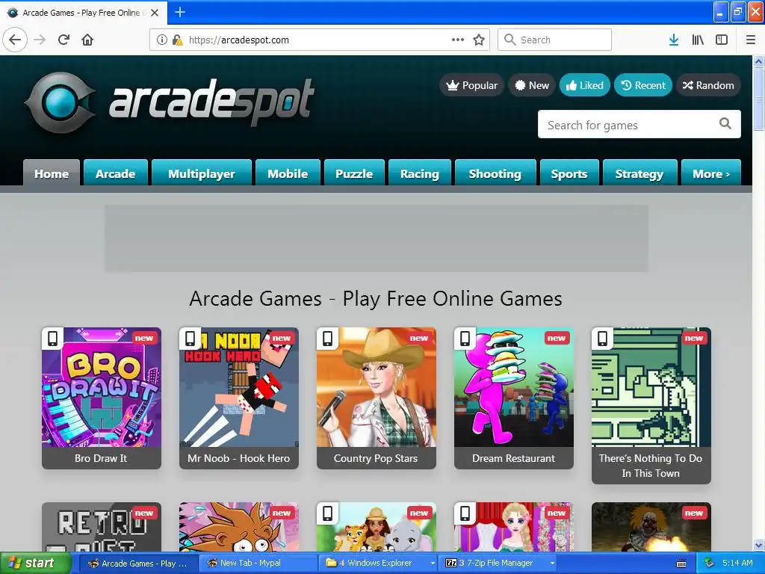Open the Puzzle category tab
This screenshot has width=765, height=574.
[354, 173]
